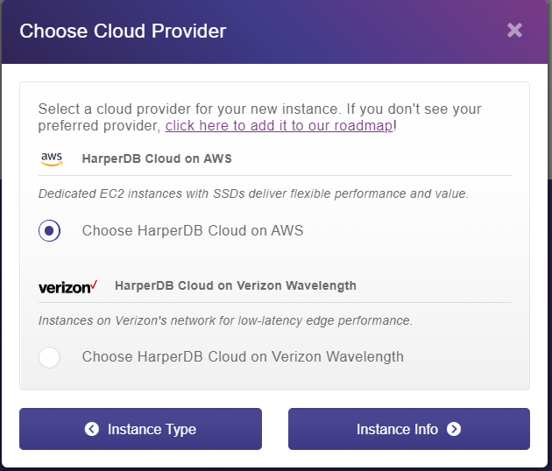
Task: Click the right arrow icon on Instance Info
Action: pos(453,429)
